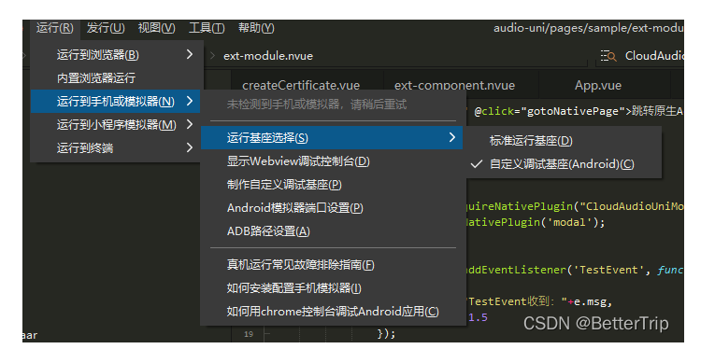
Task: Expand arrow beside 运行到终端
Action: point(190,147)
